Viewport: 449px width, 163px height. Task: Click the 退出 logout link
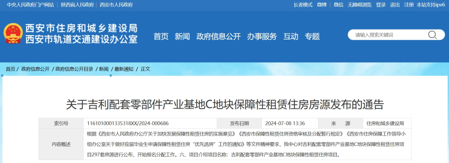click(395, 5)
